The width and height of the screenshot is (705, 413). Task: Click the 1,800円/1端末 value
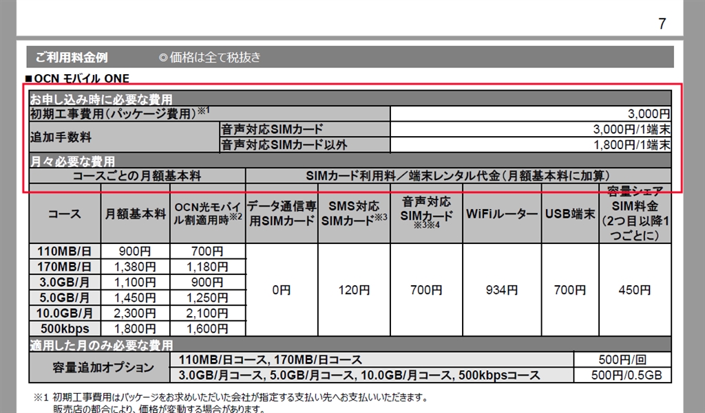tap(631, 144)
